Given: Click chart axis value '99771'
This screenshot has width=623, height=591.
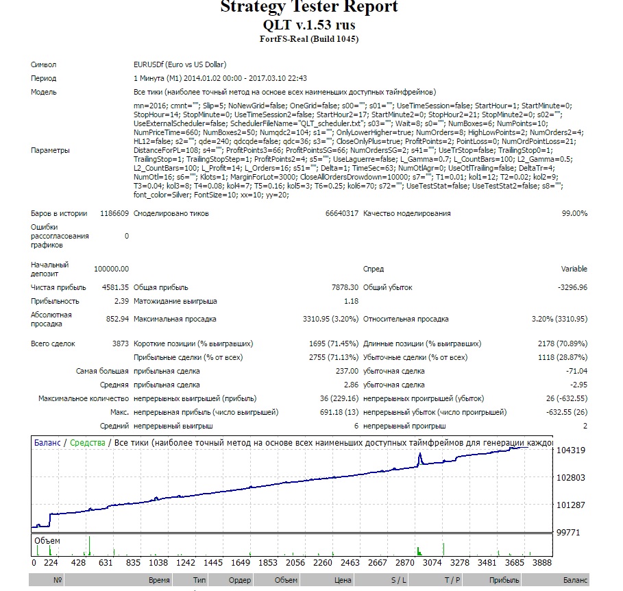Looking at the screenshot, I should (568, 533).
